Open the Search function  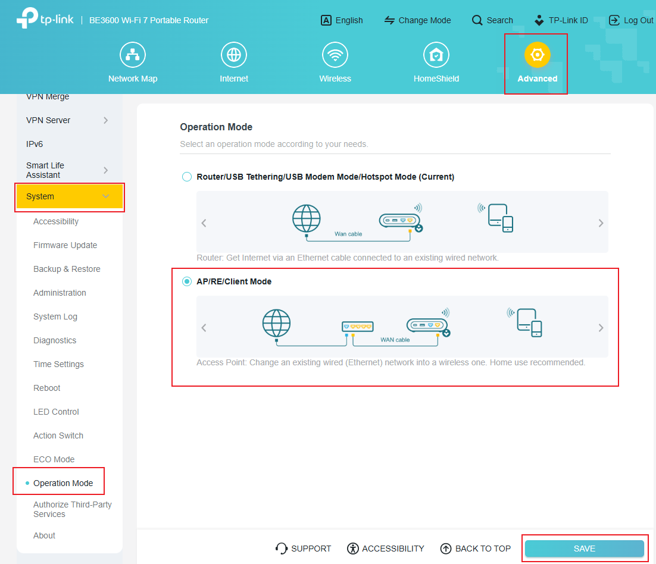(492, 20)
